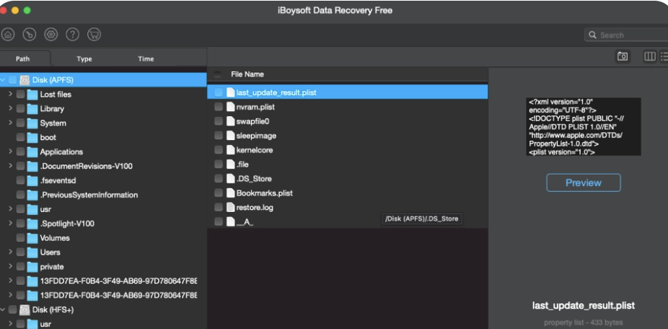The image size is (668, 329).
Task: Tick the .DS_Store file checkbox
Action: [x=219, y=178]
